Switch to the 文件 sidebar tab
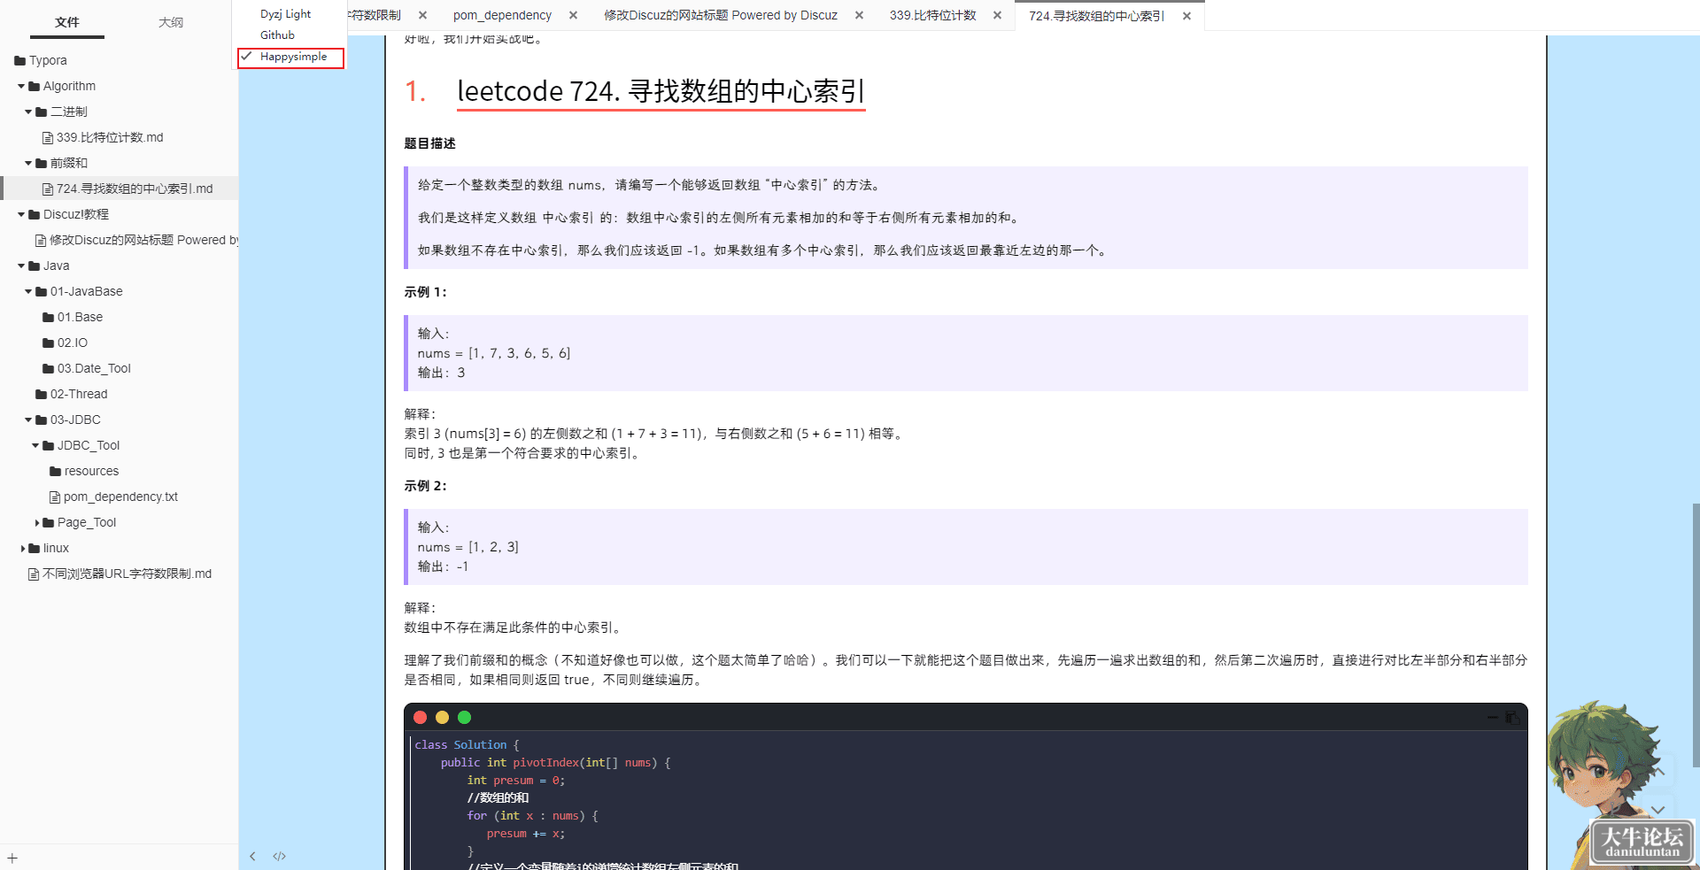Image resolution: width=1700 pixels, height=870 pixels. (x=67, y=22)
